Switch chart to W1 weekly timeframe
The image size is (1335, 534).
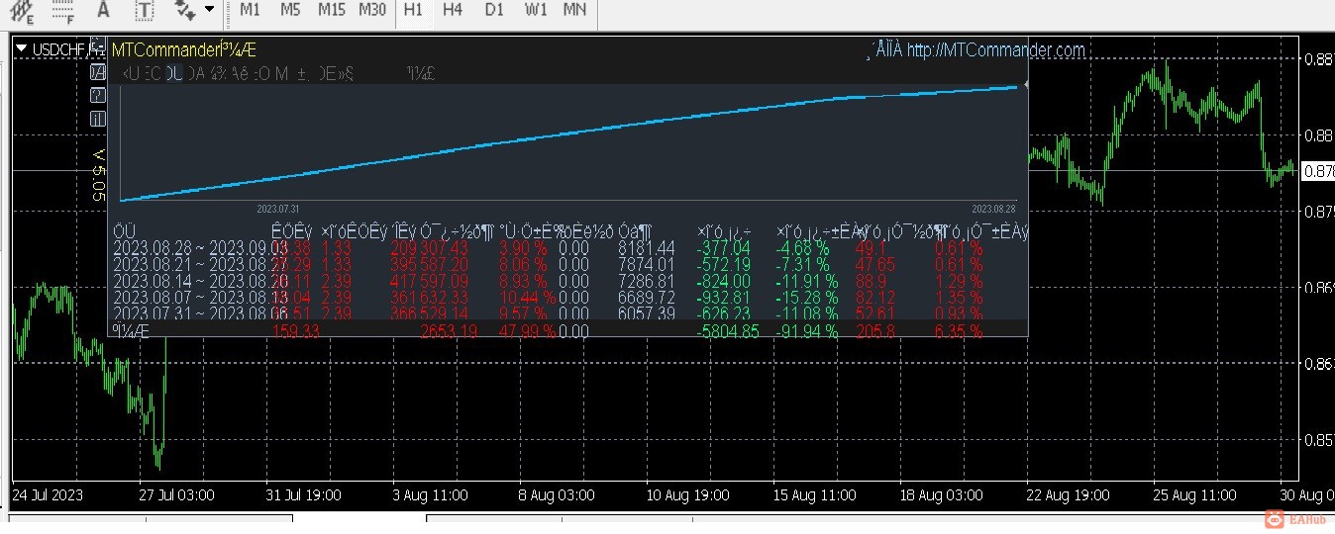(x=536, y=10)
